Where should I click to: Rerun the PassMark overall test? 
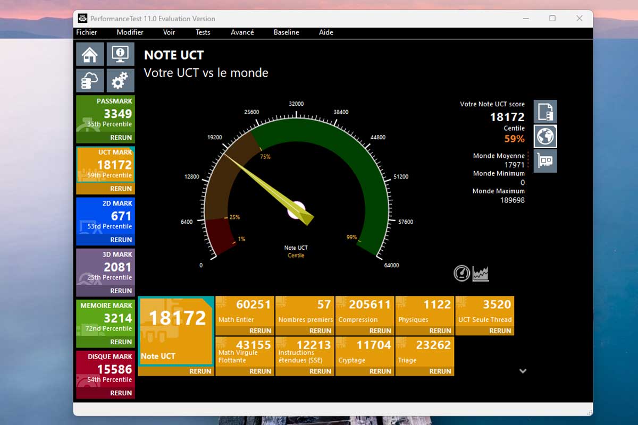[121, 138]
